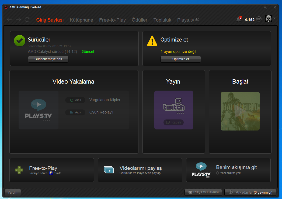
Task: Click the Plays.tv logo beside Benim akışıma git
Action: [x=201, y=170]
